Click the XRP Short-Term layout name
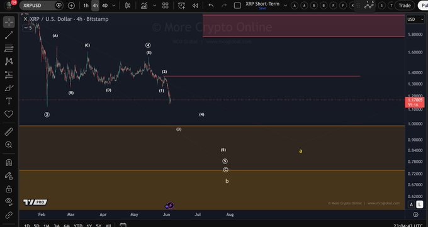Image resolution: width=428 pixels, height=227 pixels. coord(262,4)
